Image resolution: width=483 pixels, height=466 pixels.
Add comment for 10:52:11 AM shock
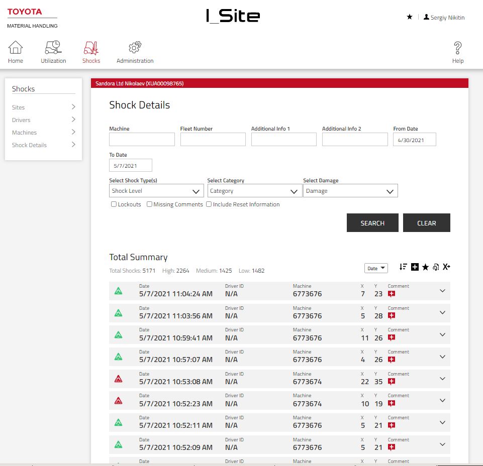[392, 425]
